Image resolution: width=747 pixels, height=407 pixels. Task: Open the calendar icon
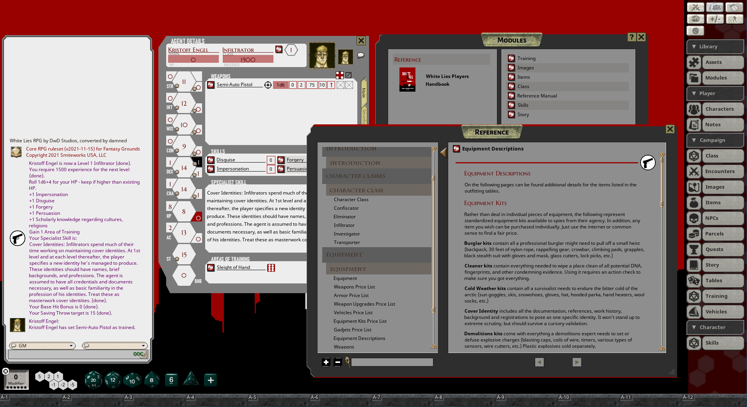(x=734, y=7)
